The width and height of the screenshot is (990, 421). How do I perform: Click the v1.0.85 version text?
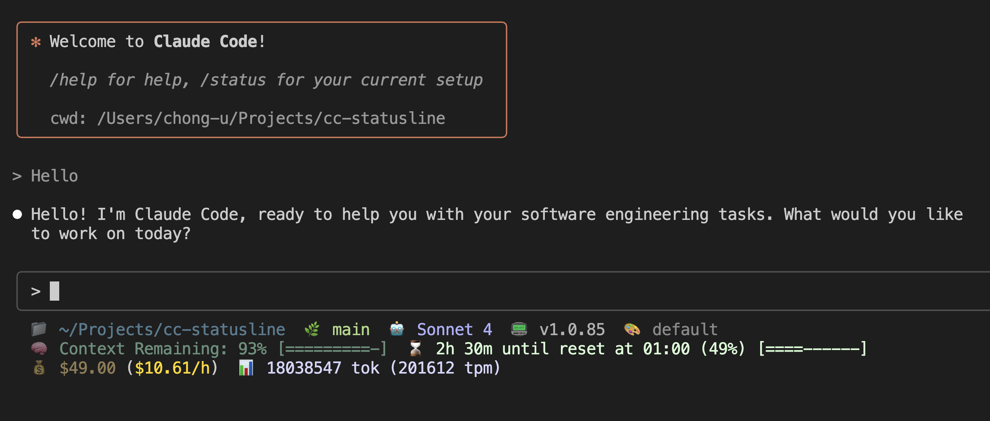click(572, 330)
